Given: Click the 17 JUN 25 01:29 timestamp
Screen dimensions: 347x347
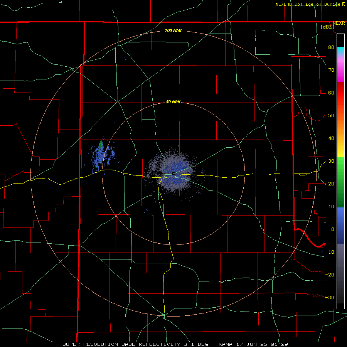Looking at the screenshot, I should tap(261, 344).
